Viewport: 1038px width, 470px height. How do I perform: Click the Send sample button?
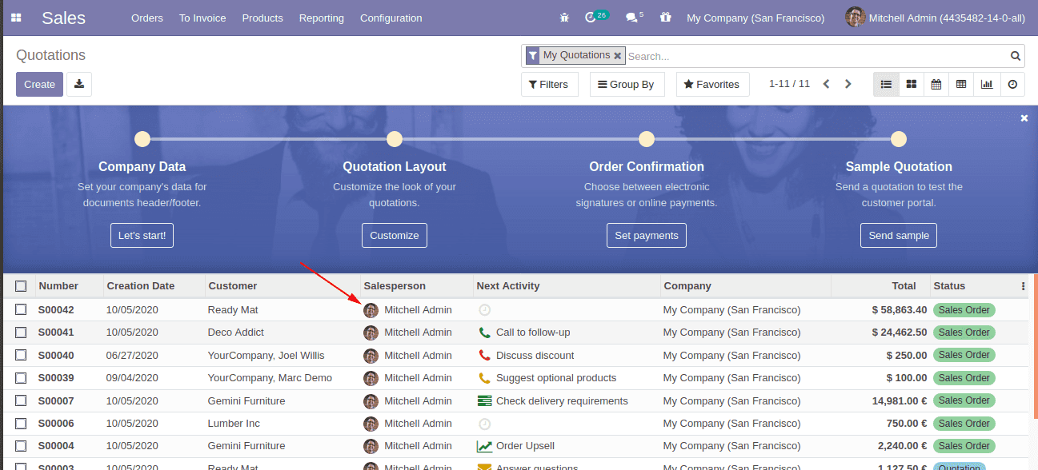(899, 235)
